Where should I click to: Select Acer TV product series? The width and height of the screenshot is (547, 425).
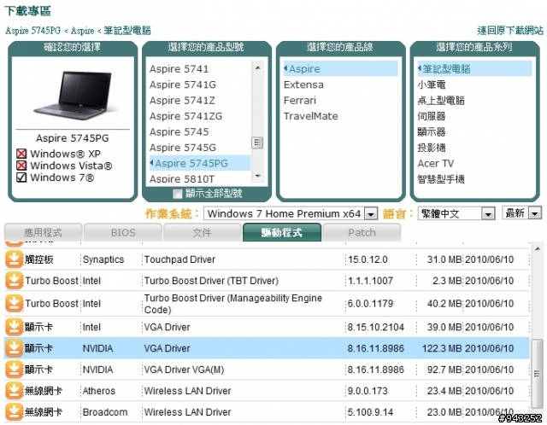click(x=436, y=163)
